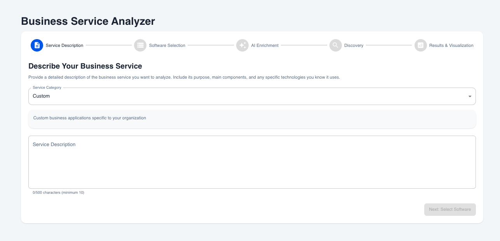500x241 pixels.
Task: Click the "Describe Your Business Service" heading
Action: point(85,66)
